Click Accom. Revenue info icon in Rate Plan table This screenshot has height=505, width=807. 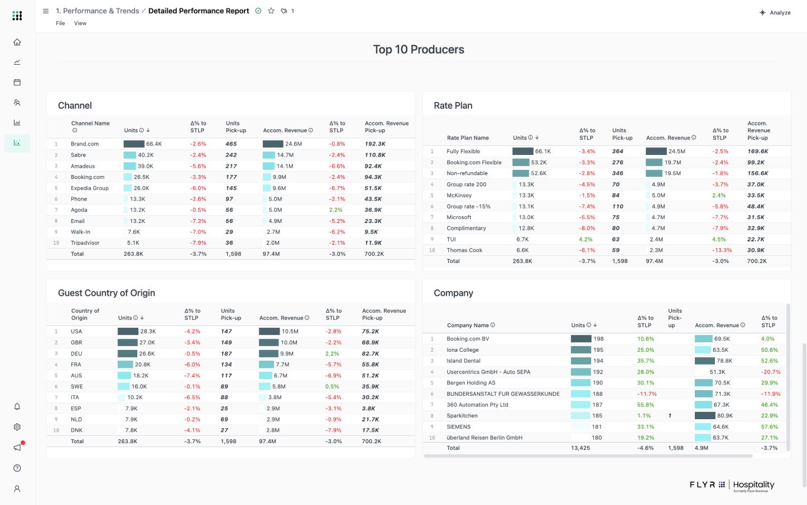click(x=694, y=138)
